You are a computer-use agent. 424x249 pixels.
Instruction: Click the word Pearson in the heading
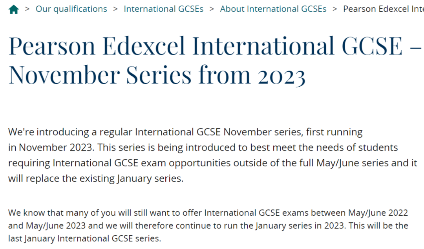pos(52,46)
